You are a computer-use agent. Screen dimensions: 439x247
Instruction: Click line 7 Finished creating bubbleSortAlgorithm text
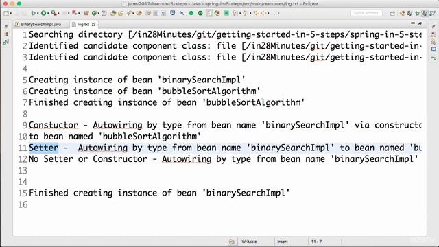(x=167, y=102)
